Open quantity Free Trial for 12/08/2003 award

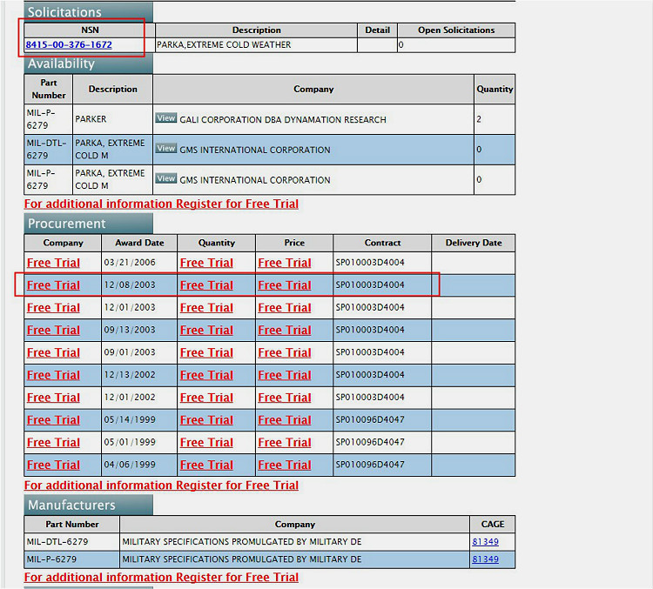(x=206, y=285)
